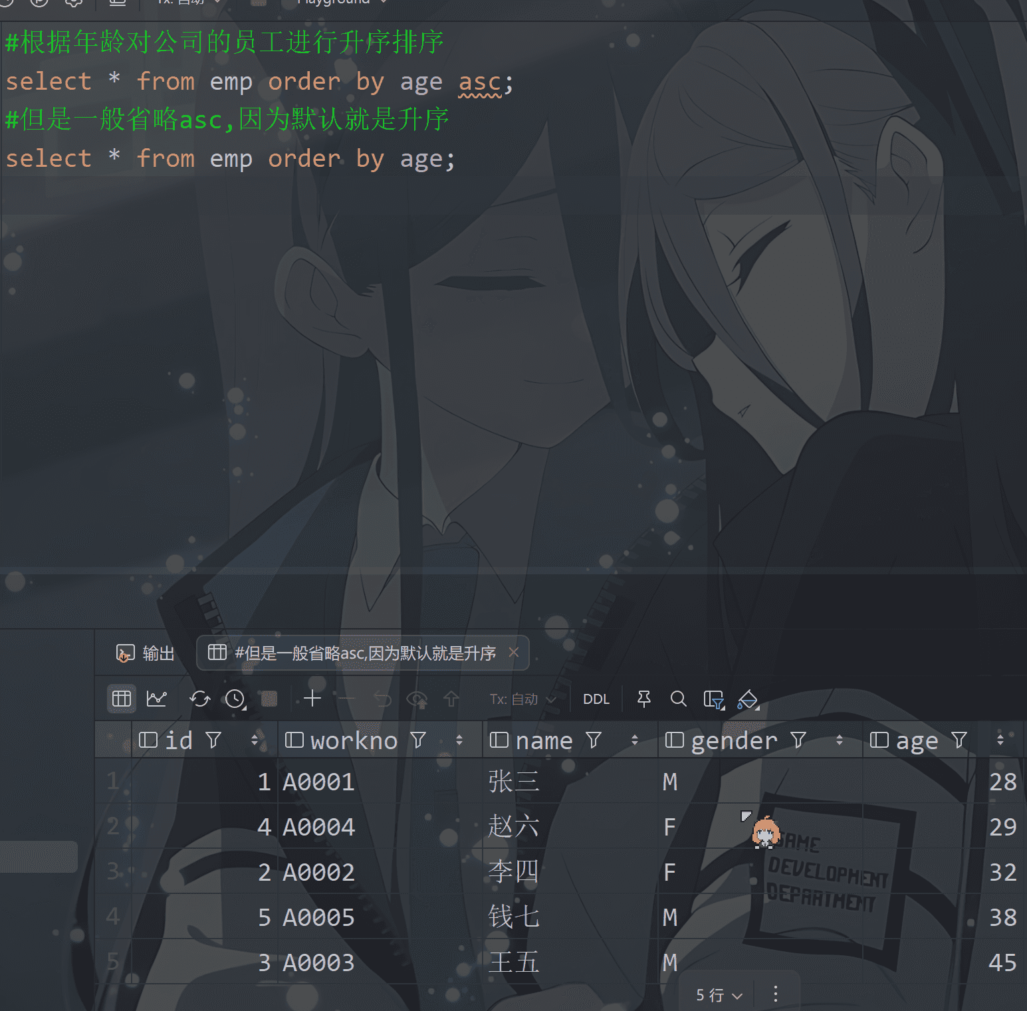This screenshot has height=1011, width=1027.
Task: Expand the Tx auto transaction dropdown
Action: pos(523,699)
